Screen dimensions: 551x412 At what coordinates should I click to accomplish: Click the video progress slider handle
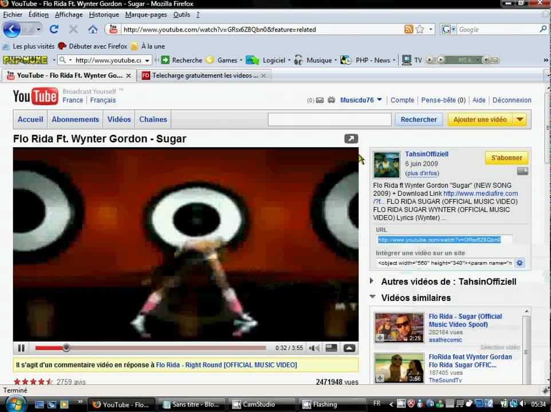coord(66,348)
